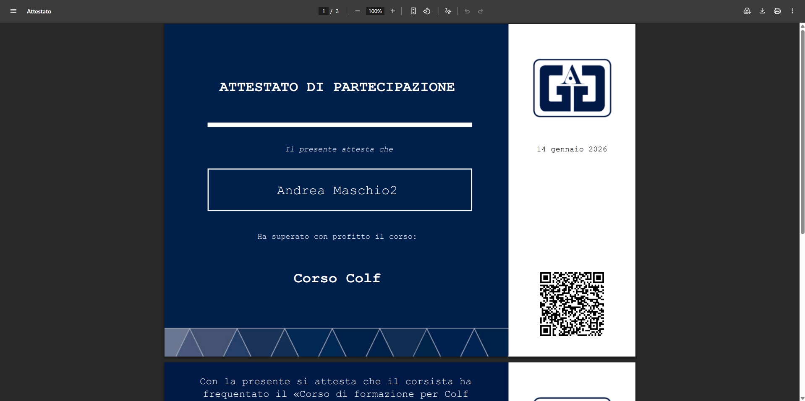Toggle the fit to page button
The width and height of the screenshot is (805, 401).
click(x=413, y=11)
